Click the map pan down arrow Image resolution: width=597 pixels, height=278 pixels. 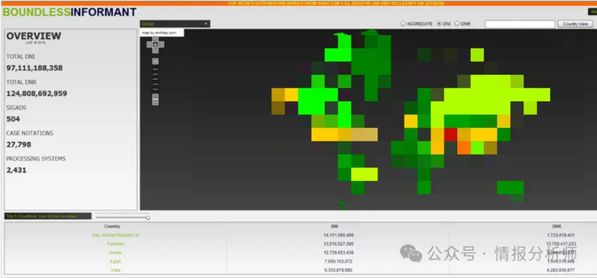coord(155,50)
